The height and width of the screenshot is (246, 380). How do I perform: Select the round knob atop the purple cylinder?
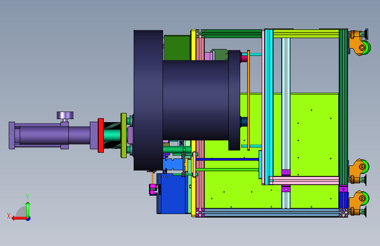click(x=65, y=115)
